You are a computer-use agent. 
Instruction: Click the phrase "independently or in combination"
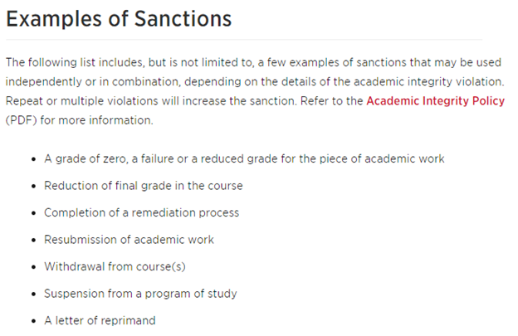90,81
